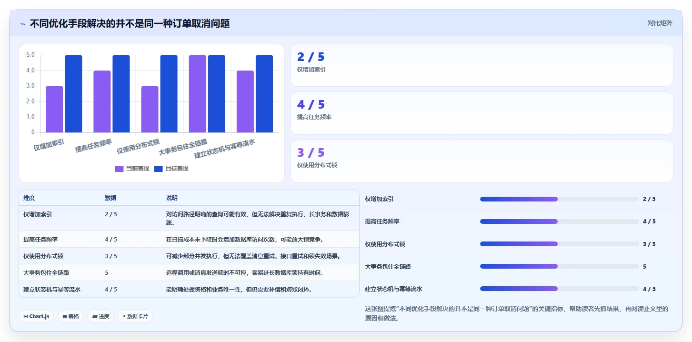This screenshot has height=342, width=692.
Task: Click the purple bar for 仅增加索引 in chart
Action: tap(54, 109)
